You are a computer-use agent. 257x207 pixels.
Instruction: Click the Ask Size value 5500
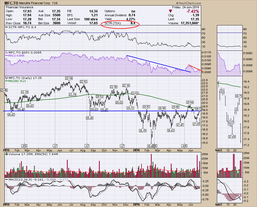[x=56, y=15]
